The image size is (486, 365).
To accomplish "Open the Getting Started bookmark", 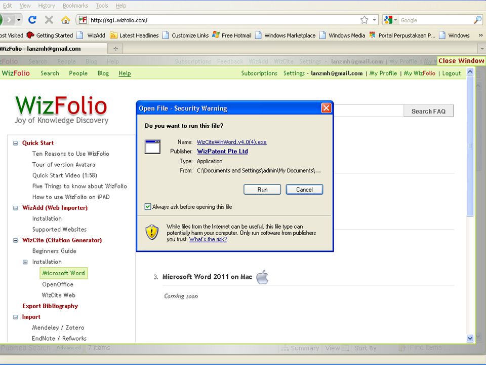I will [x=50, y=35].
